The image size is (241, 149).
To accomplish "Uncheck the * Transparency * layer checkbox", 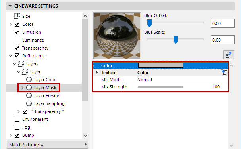I will [x=25, y=111].
